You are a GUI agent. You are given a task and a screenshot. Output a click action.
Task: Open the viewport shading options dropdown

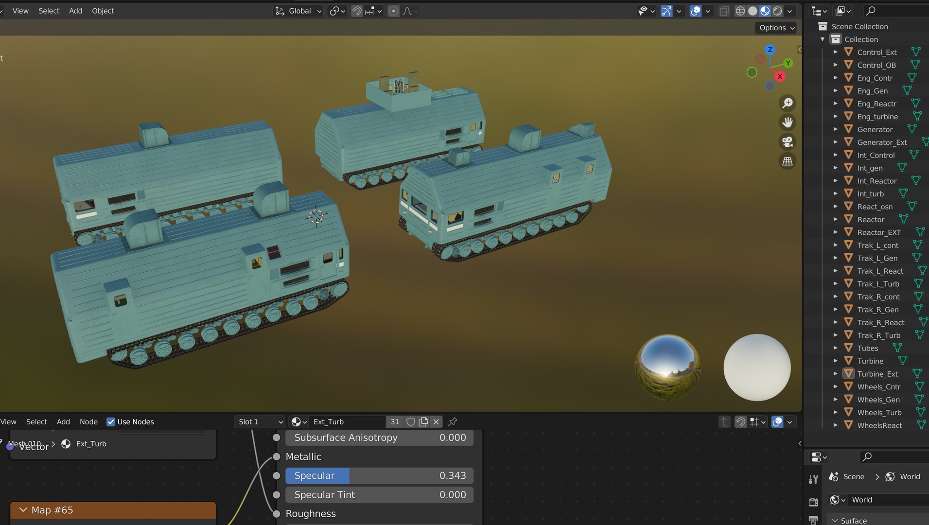790,11
